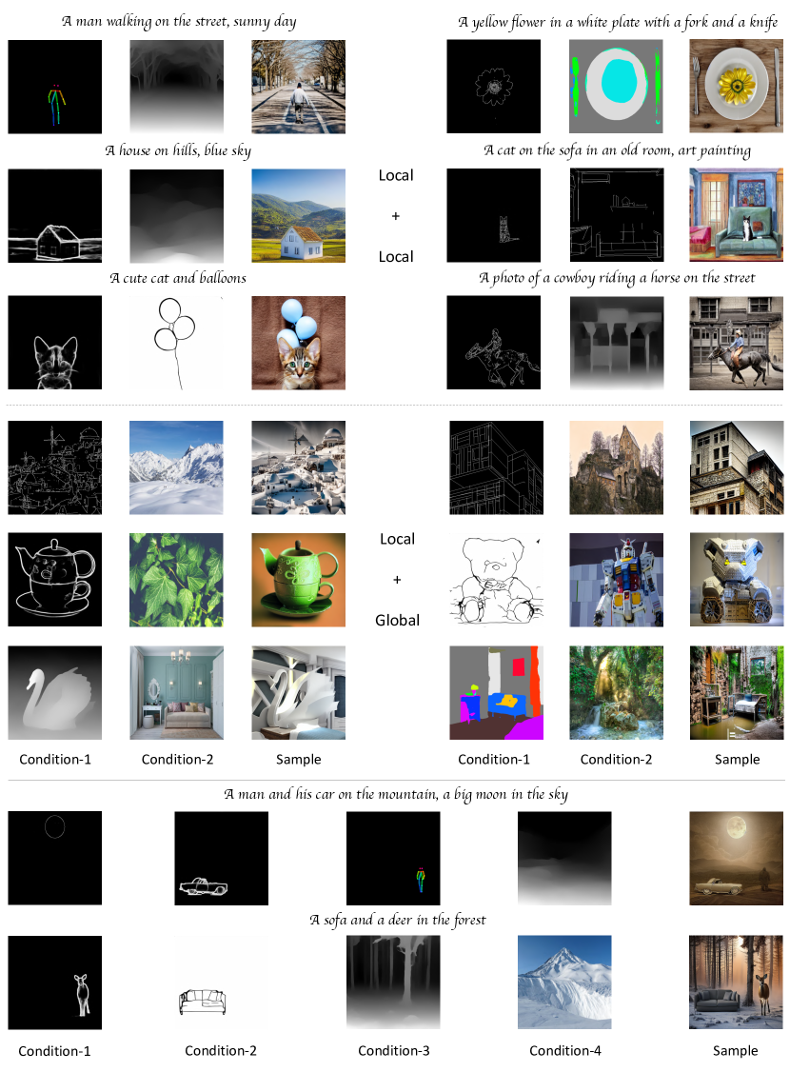The width and height of the screenshot is (790, 1072).
Task: Open the snowy mountain peak photo above Condition-4
Action: coord(564,983)
